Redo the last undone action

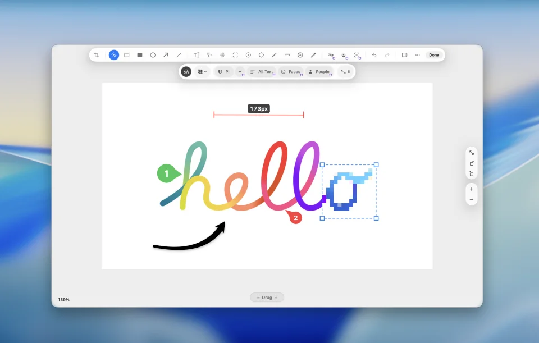pyautogui.click(x=387, y=55)
